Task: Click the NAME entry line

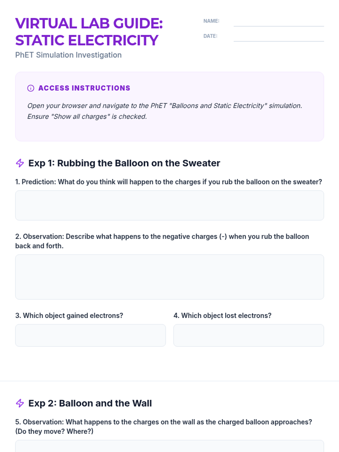Action: 279,22
